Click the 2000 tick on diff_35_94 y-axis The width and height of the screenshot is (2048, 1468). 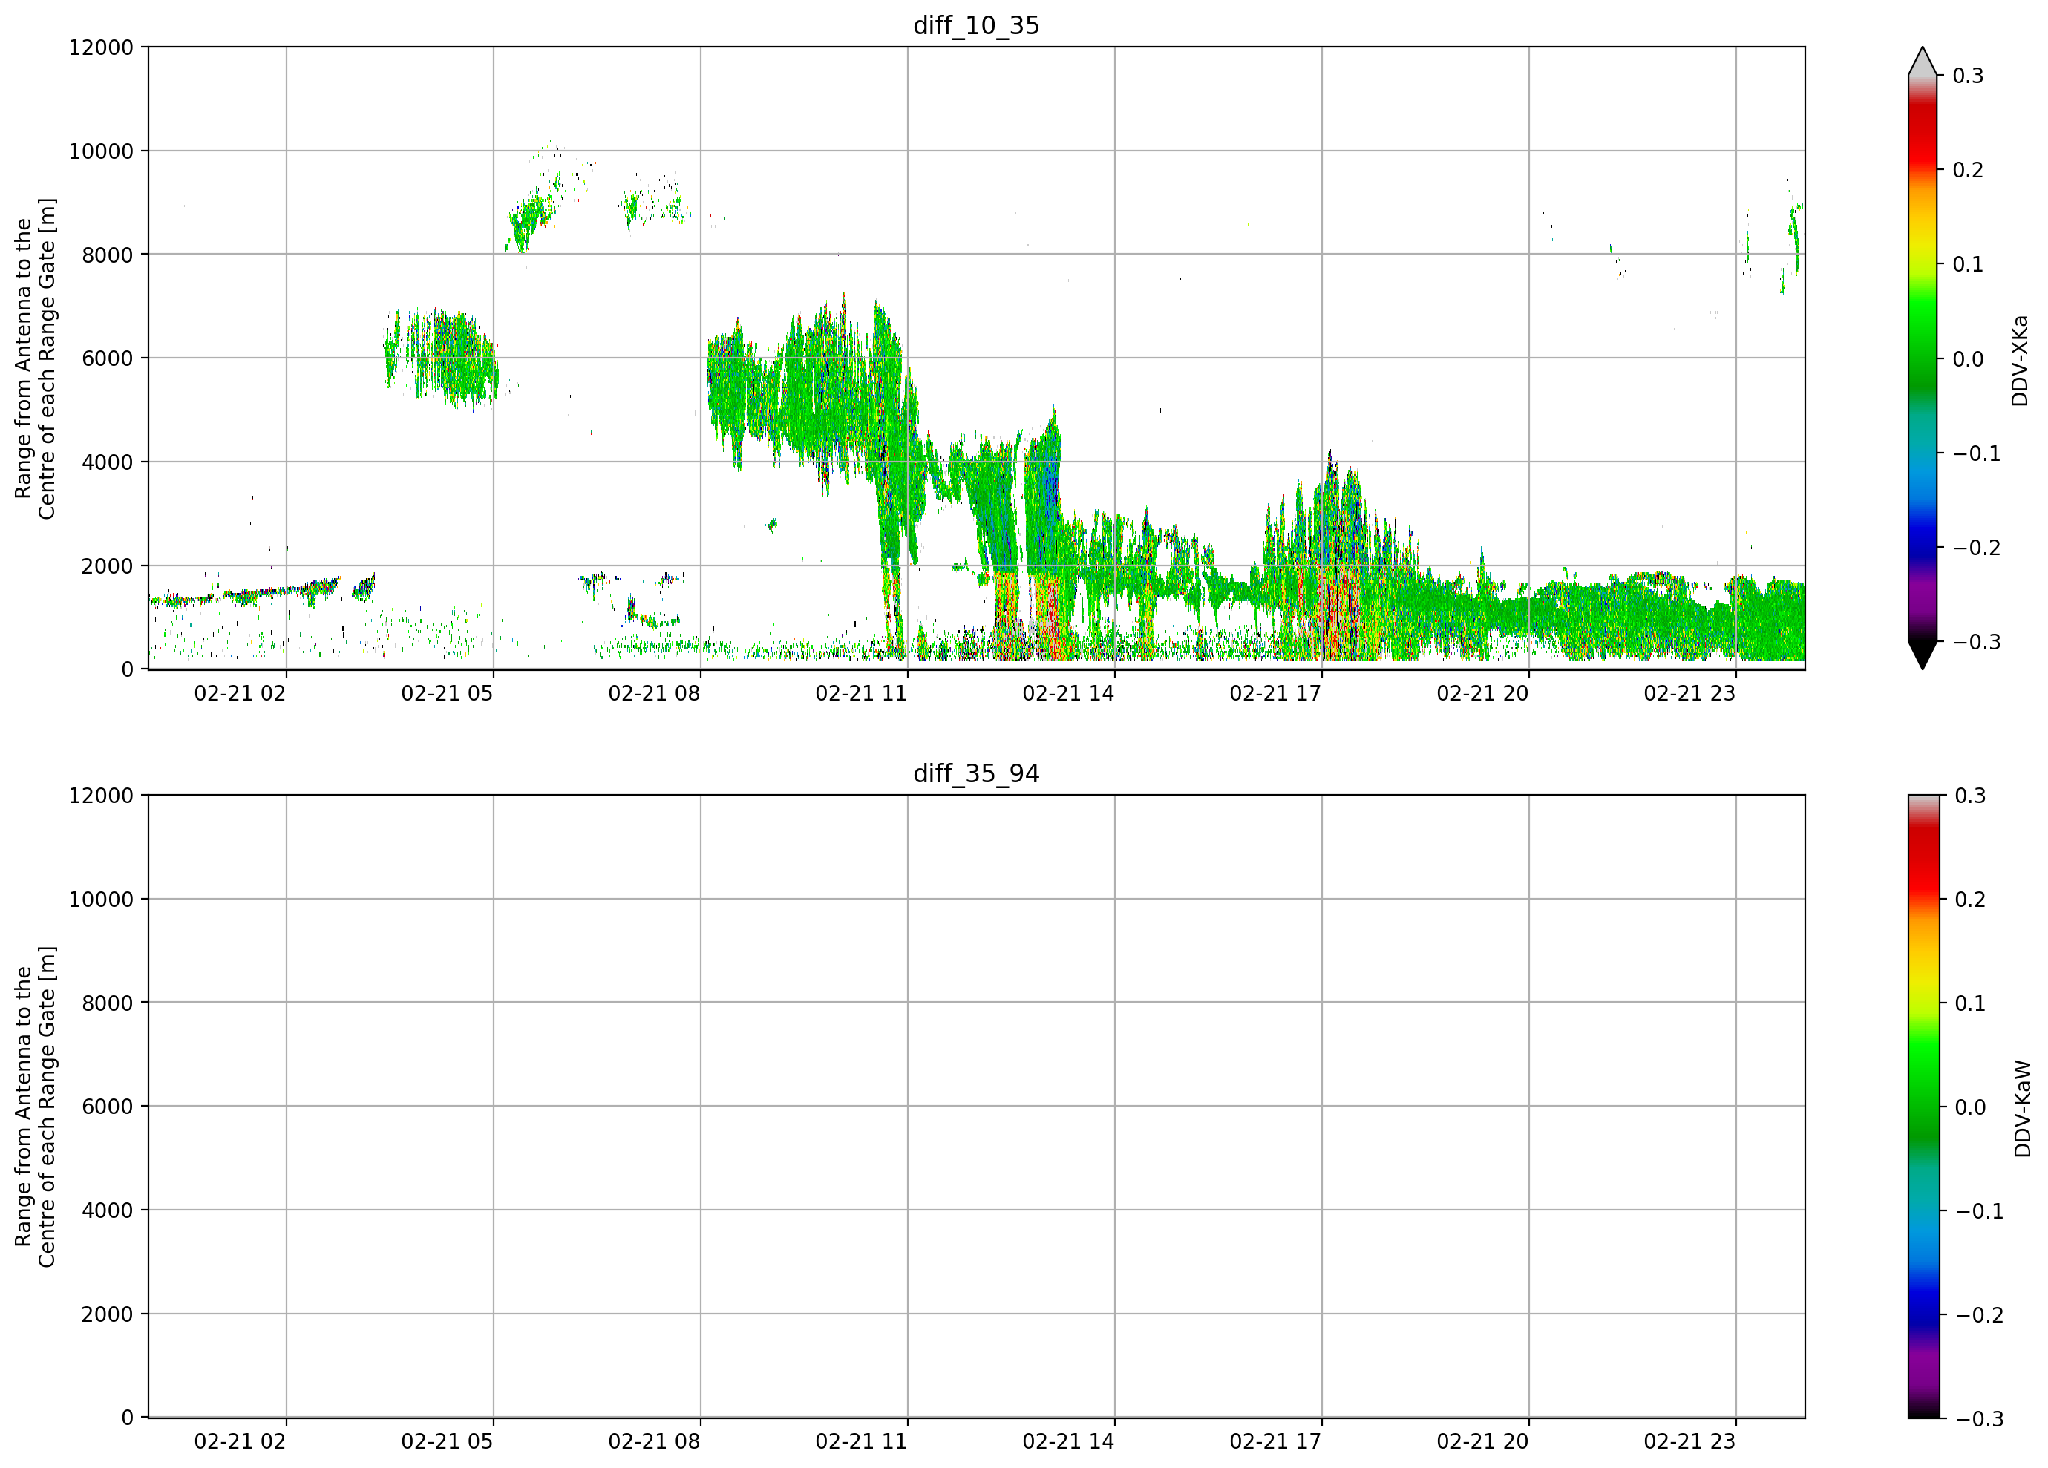click(x=108, y=1314)
